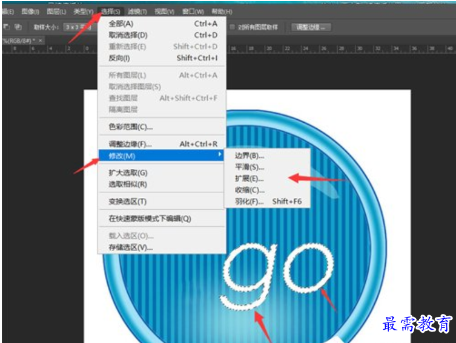
Task: Click the 所有图层(L) menu entry
Action: 162,75
